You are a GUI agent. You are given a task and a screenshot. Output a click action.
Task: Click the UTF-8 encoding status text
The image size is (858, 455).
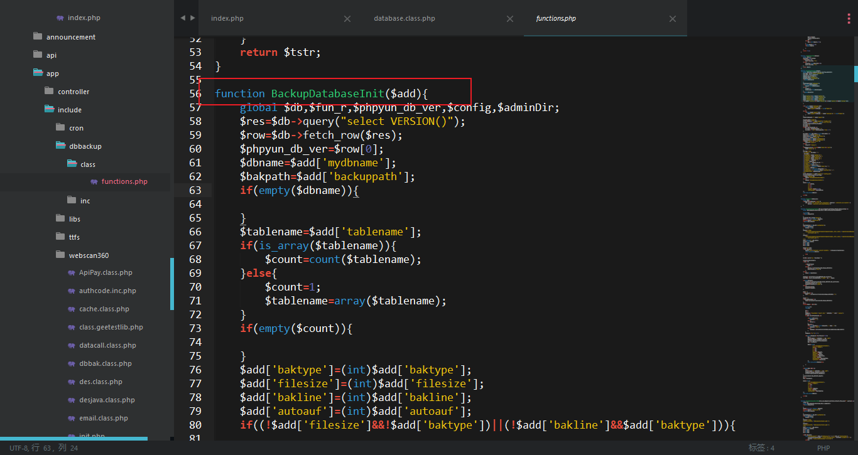pyautogui.click(x=19, y=448)
